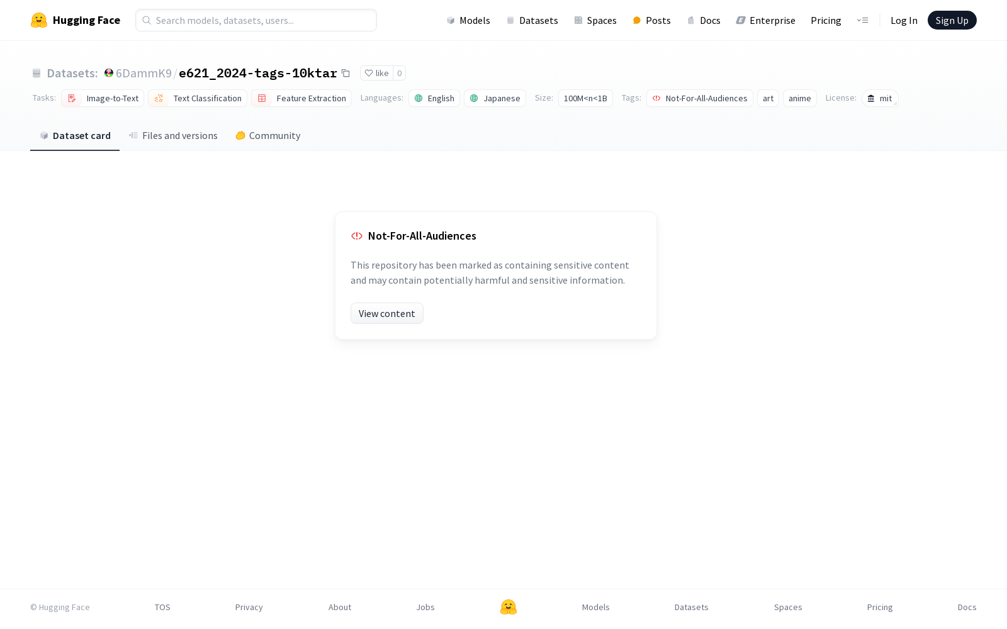Screen dimensions: 1007x629
Task: Click the Sign Up button
Action: point(952,20)
